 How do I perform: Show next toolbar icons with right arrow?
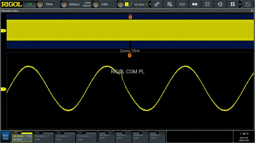click(240, 4)
